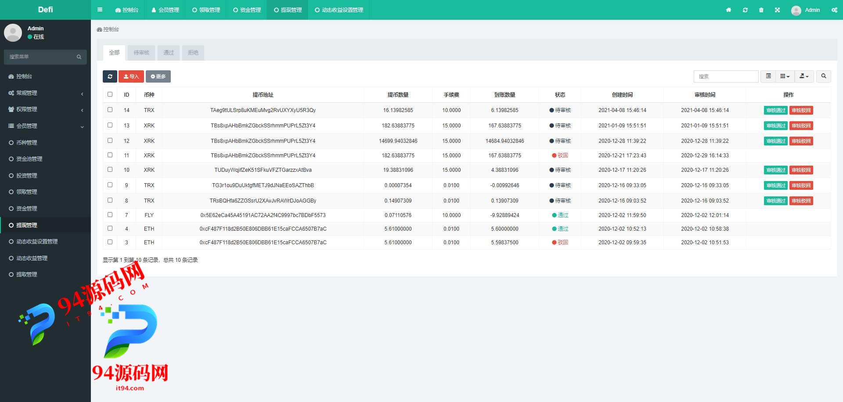
Task: Reject withdrawal ID 14 with 审核驳回
Action: (x=801, y=110)
